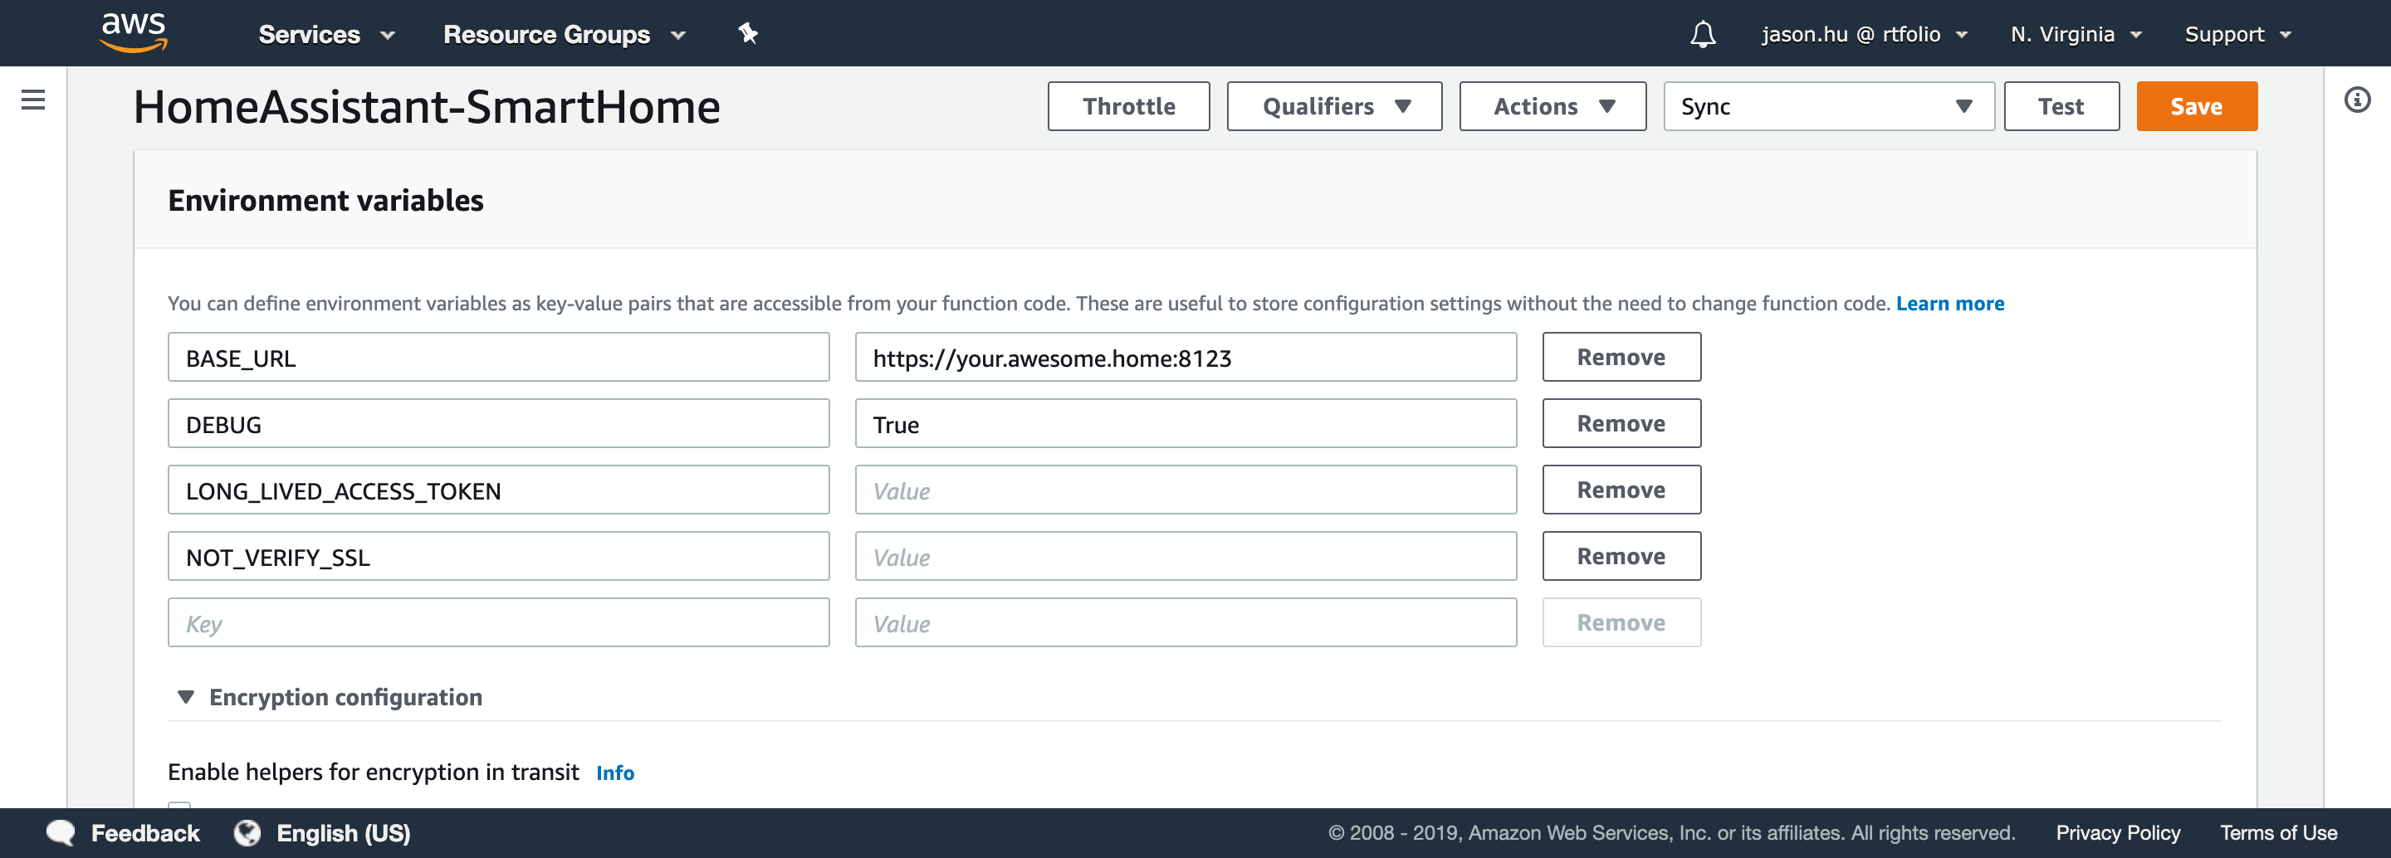Remove the DEBUG environment variable

(1621, 423)
